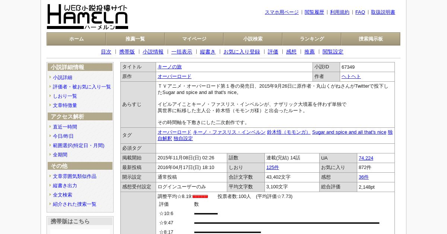Click the Sugar and spice tag
Screen dimensions: 447x234
coord(349,132)
